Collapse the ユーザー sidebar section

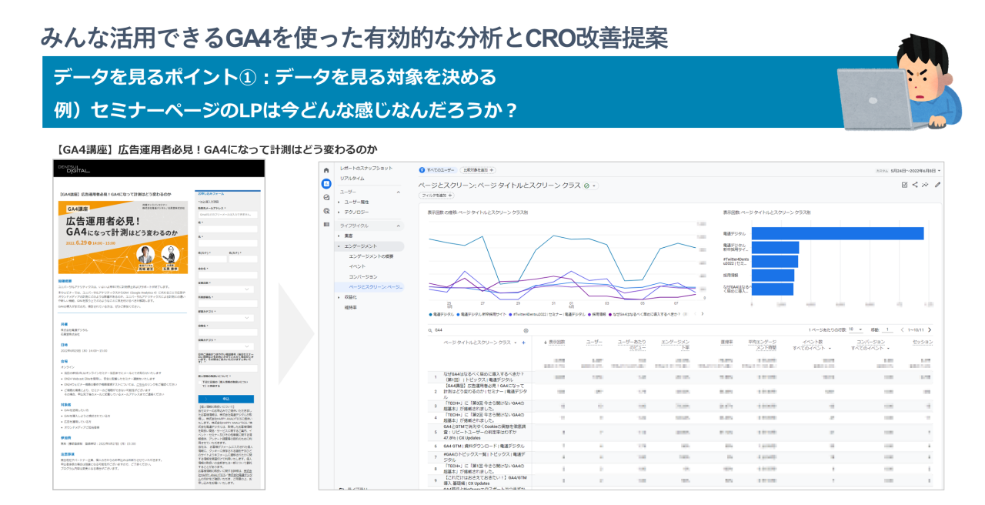pos(398,192)
